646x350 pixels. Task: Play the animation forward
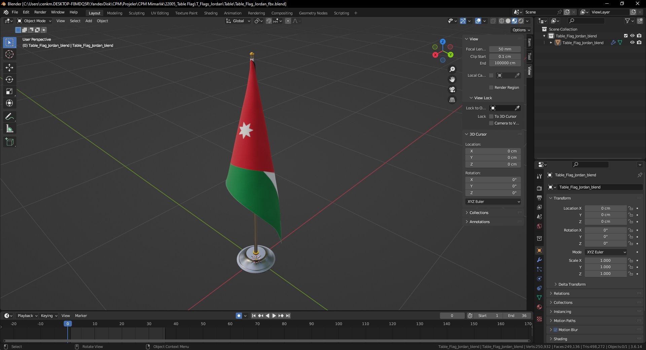click(274, 316)
